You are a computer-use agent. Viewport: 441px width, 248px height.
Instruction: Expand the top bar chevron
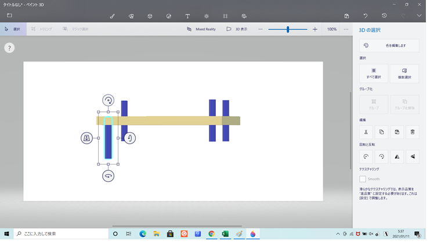click(x=419, y=16)
